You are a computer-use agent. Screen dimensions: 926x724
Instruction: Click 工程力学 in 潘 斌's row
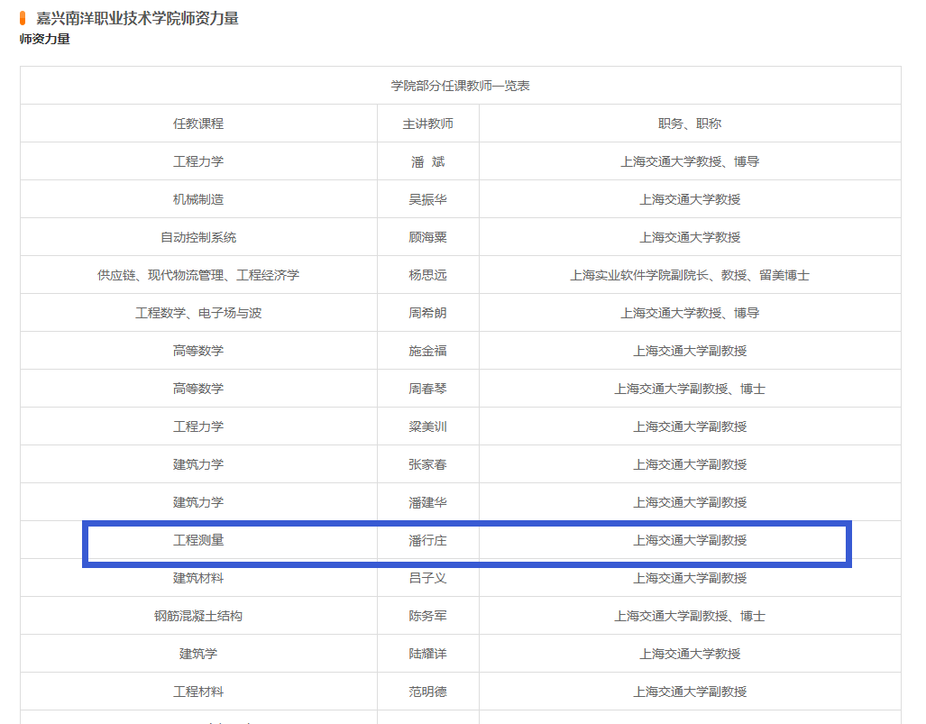(198, 161)
